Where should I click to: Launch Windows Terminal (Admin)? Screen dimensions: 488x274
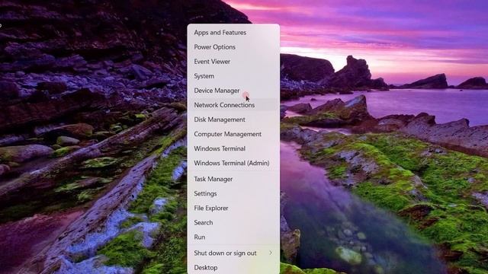tap(233, 163)
